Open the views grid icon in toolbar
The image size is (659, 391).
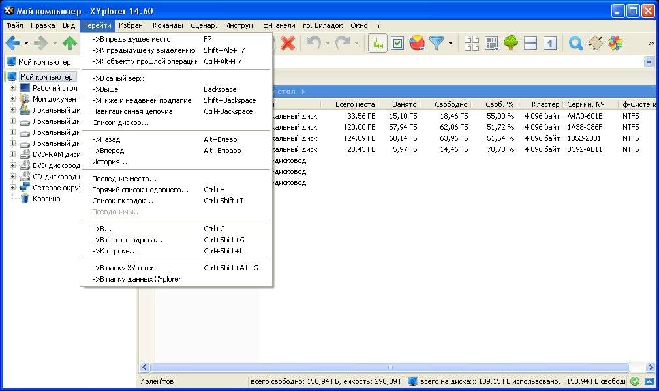pos(491,43)
